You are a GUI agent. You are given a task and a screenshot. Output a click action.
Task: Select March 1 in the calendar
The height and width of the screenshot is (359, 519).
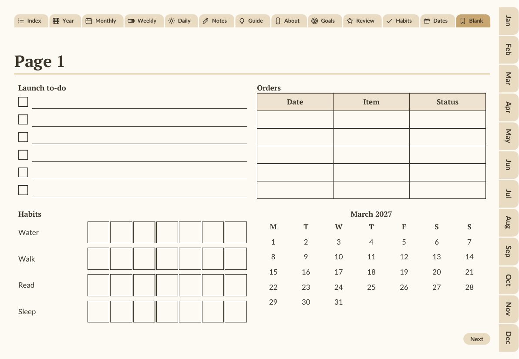point(273,242)
